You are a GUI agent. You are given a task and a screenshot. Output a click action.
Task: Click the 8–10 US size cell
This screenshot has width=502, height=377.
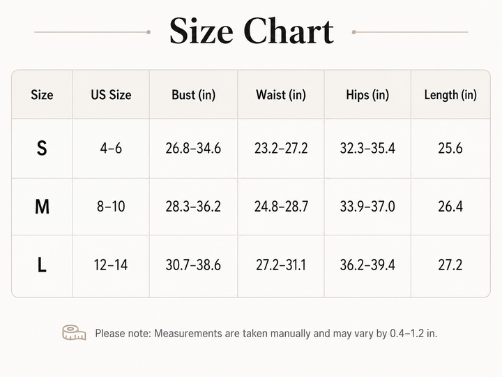[x=111, y=207]
